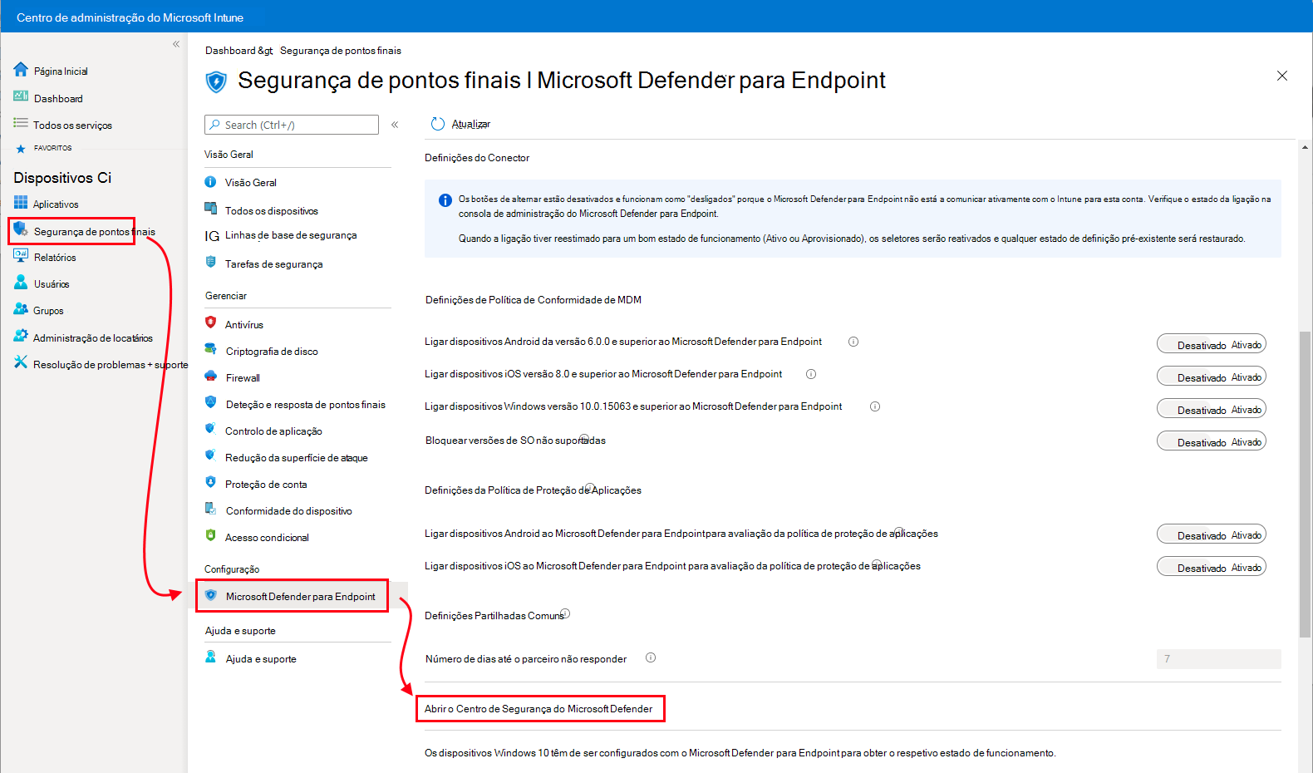The image size is (1313, 773).
Task: Toggle Bloquear versões de SO não suportadas
Action: (x=1211, y=441)
